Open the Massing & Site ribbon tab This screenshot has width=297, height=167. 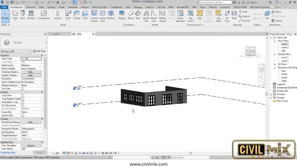point(99,7)
